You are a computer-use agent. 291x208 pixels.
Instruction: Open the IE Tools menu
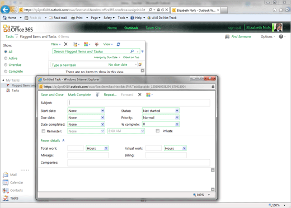(123, 18)
